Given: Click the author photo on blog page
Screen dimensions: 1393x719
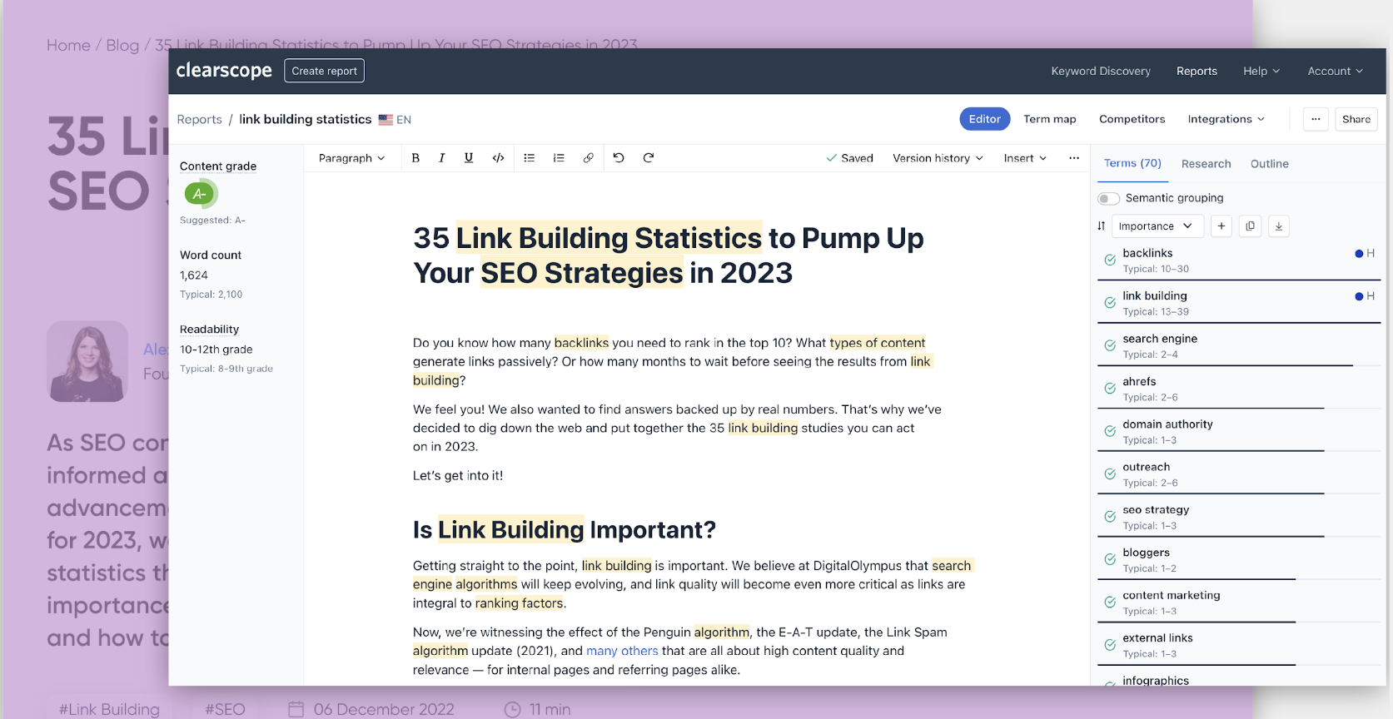Looking at the screenshot, I should pyautogui.click(x=87, y=361).
